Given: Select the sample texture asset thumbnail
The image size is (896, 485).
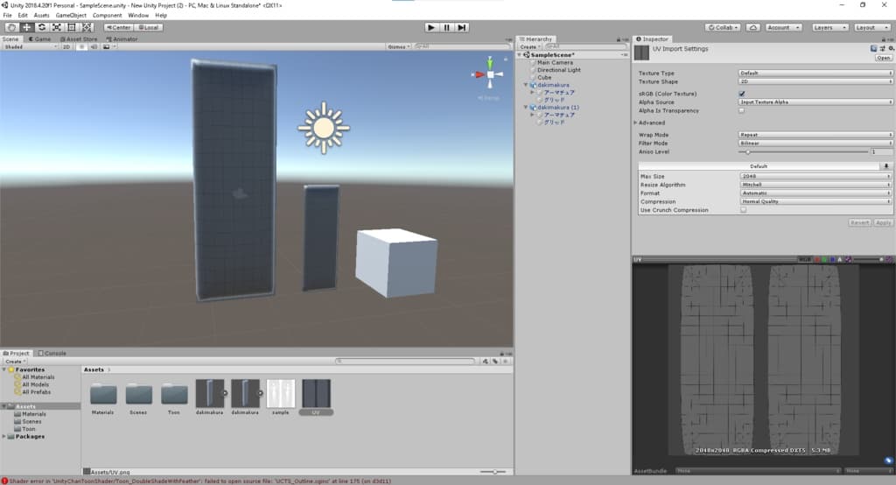Looking at the screenshot, I should 281,394.
